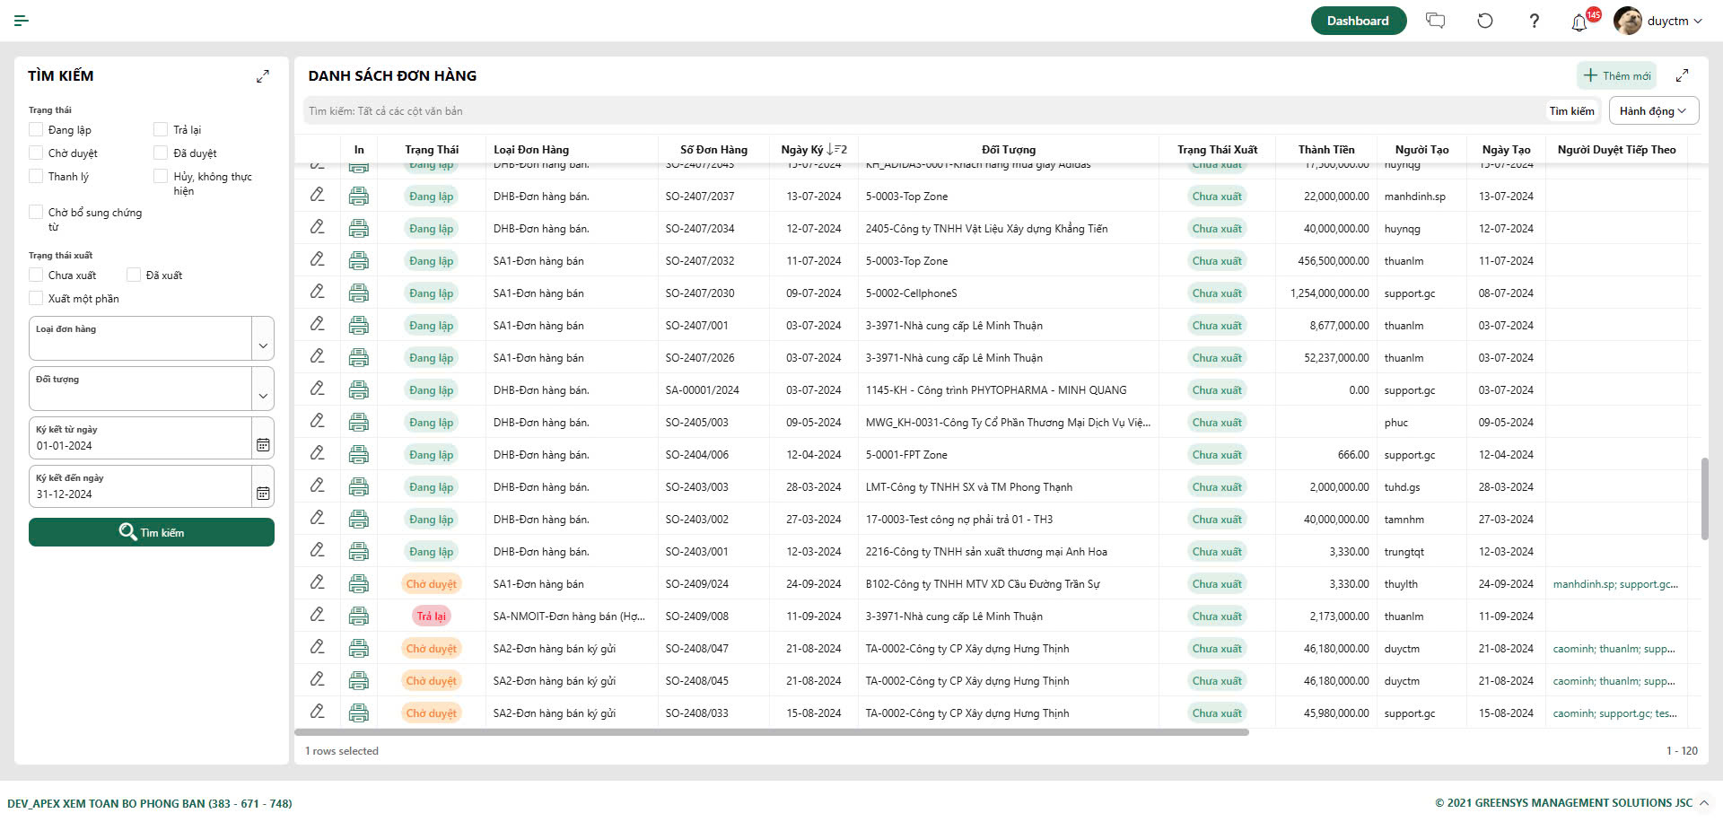
Task: Print order SO-2407/2032
Action: pos(359,260)
